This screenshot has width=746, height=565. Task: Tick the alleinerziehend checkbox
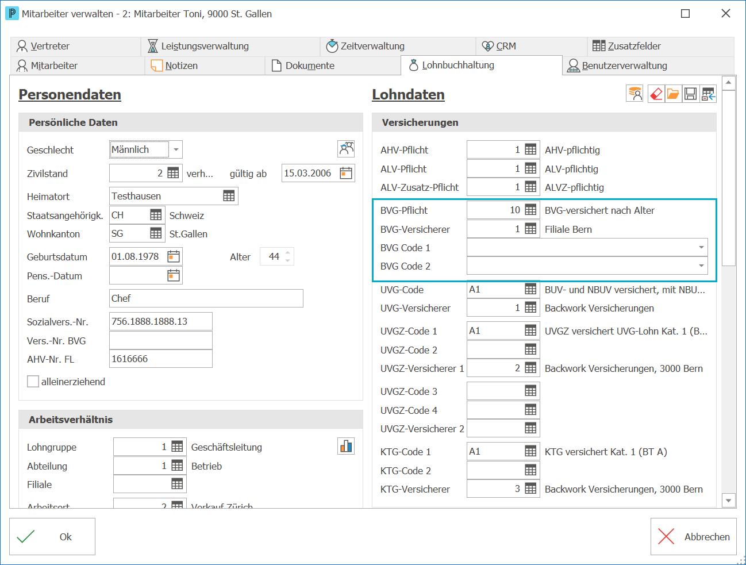click(x=33, y=382)
